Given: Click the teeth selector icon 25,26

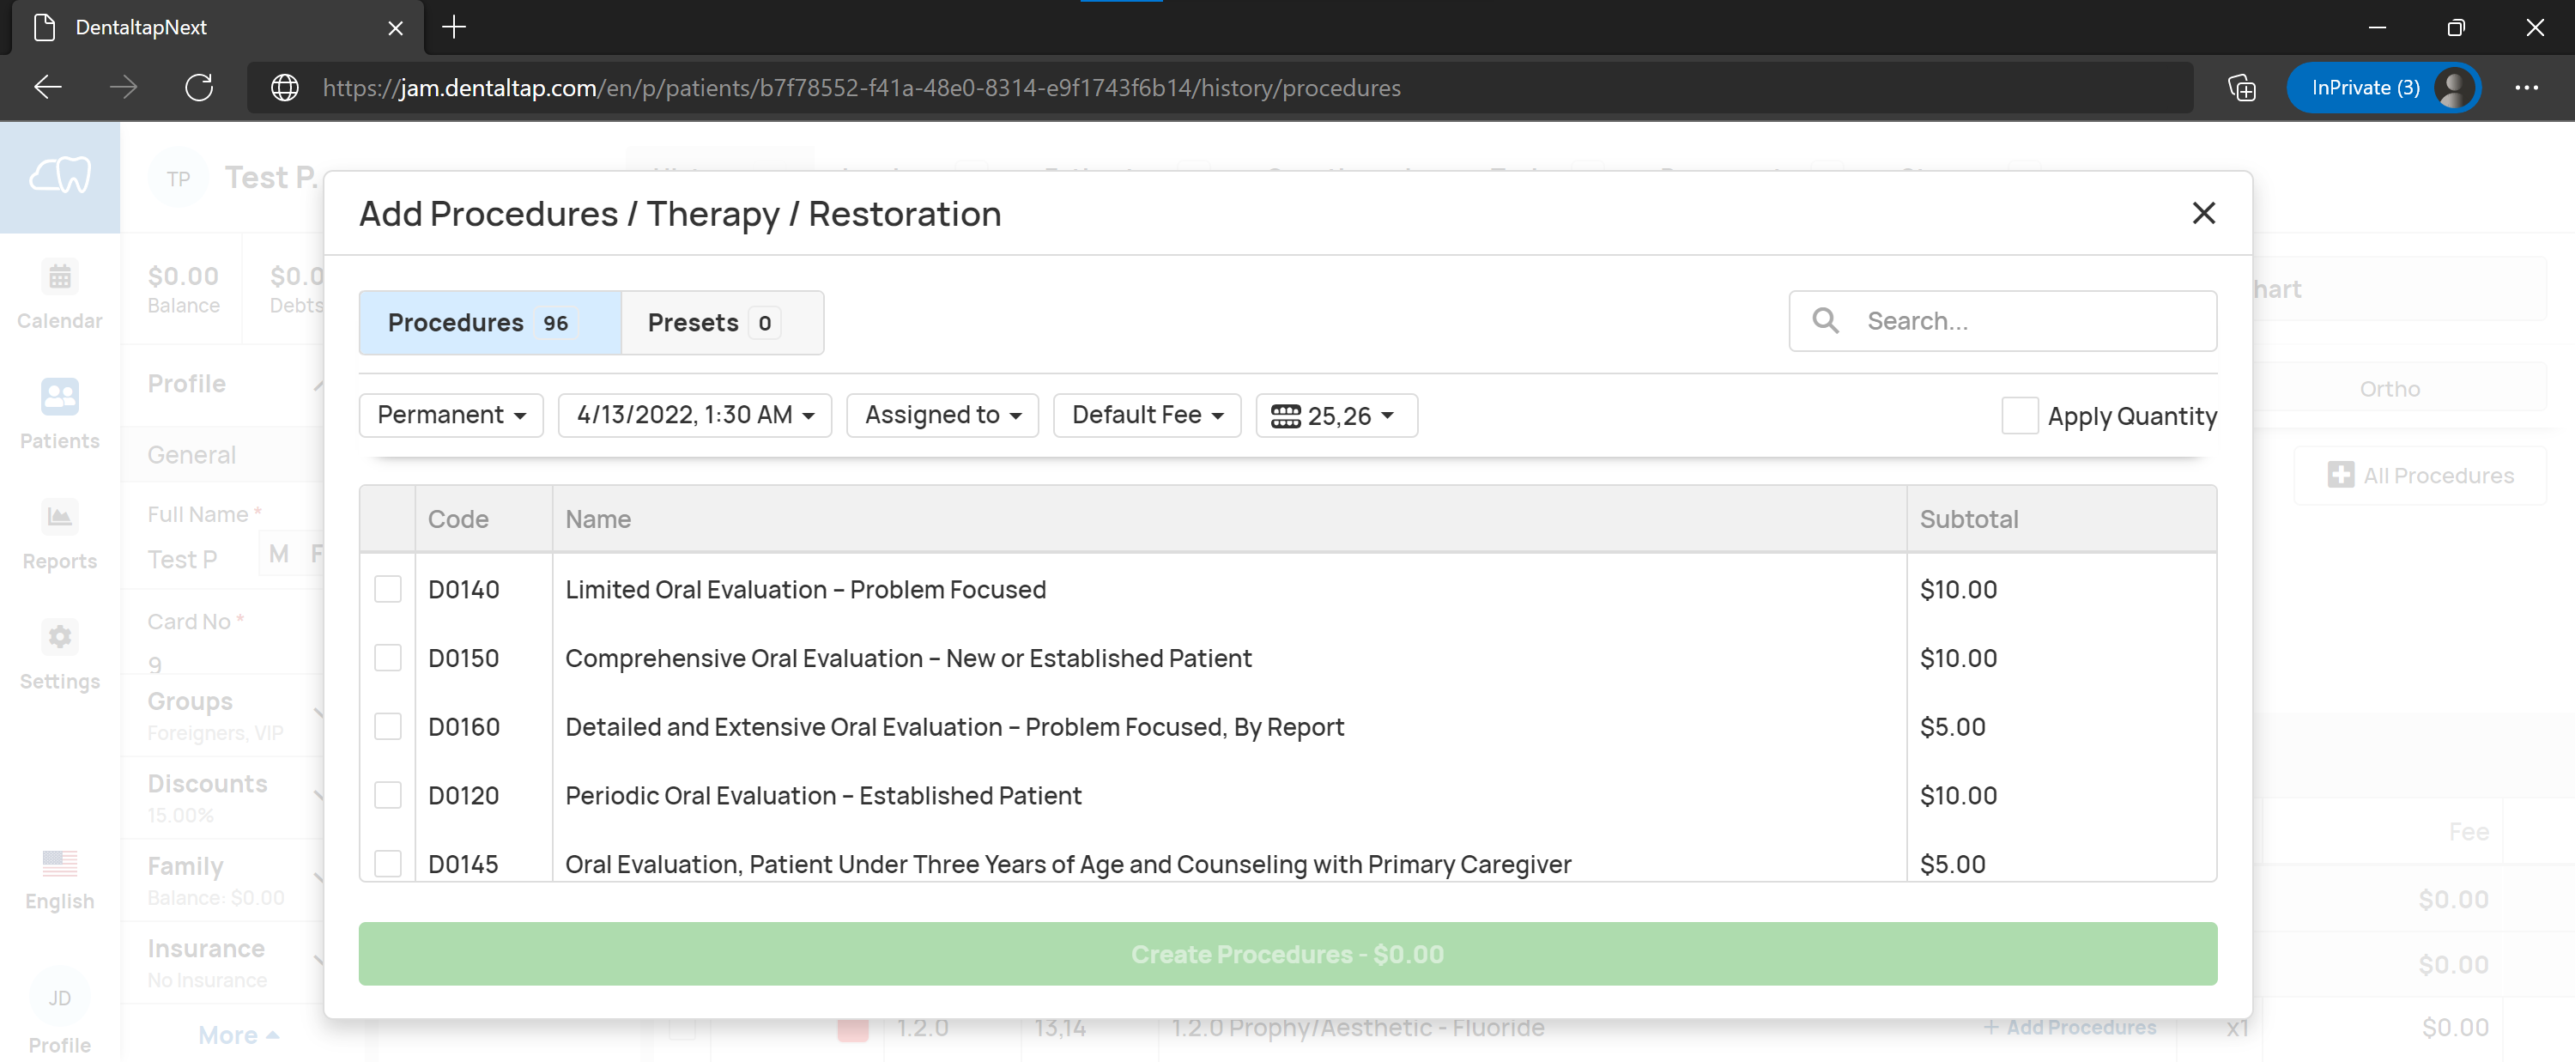Looking at the screenshot, I should click(1286, 416).
